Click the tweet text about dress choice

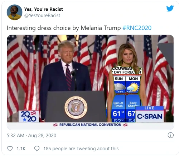click(64, 28)
